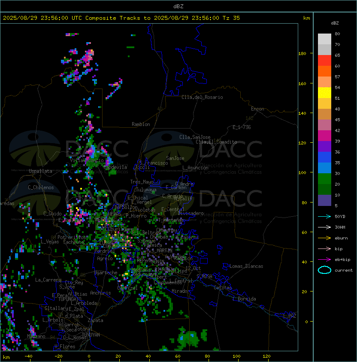357x362 pixels.
Task: Select the royal blue legend swatch above 35
Action: pyautogui.click(x=324, y=157)
